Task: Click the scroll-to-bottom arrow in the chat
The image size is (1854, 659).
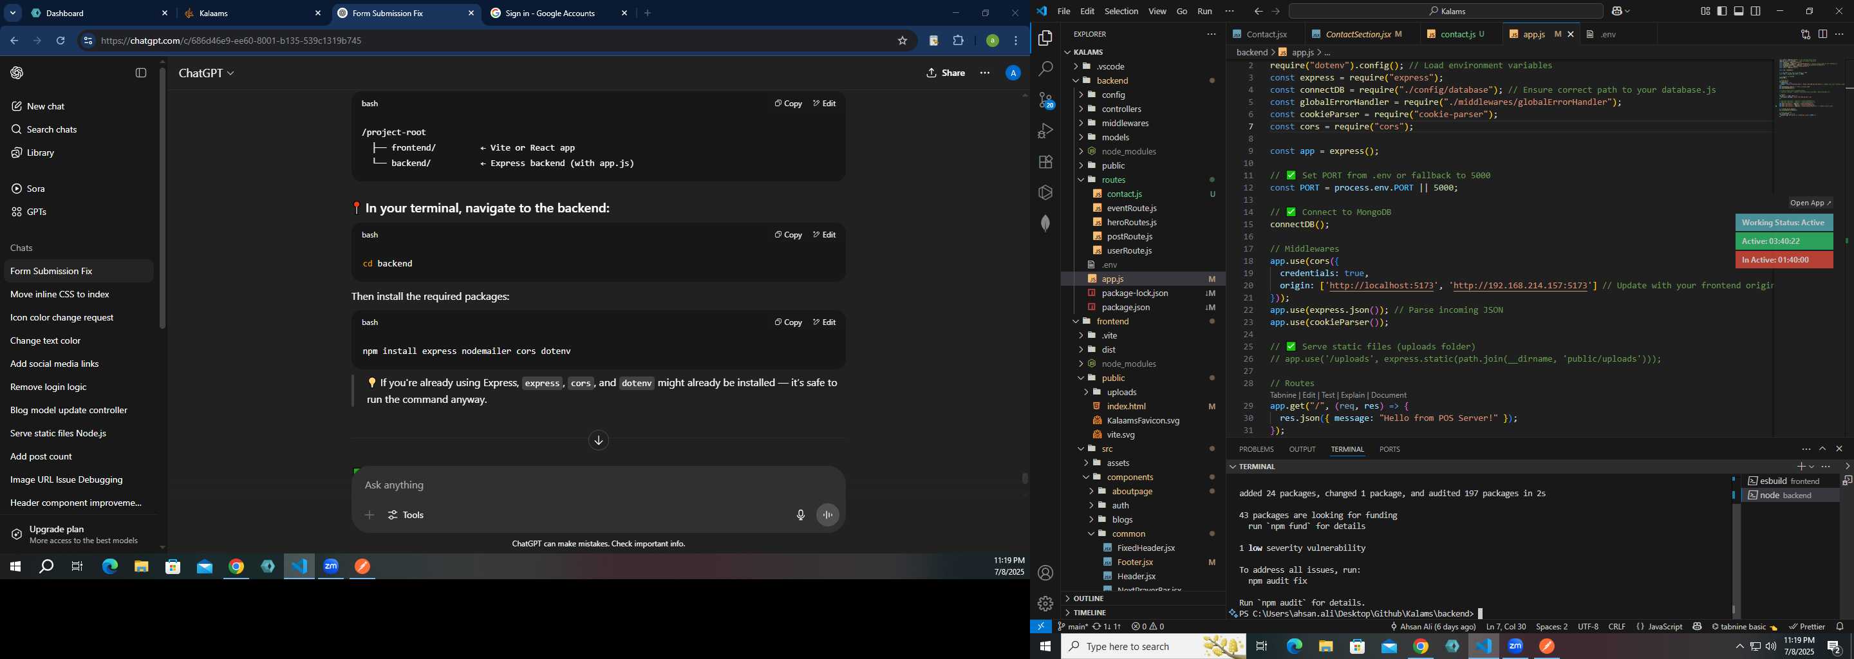Action: [x=598, y=440]
